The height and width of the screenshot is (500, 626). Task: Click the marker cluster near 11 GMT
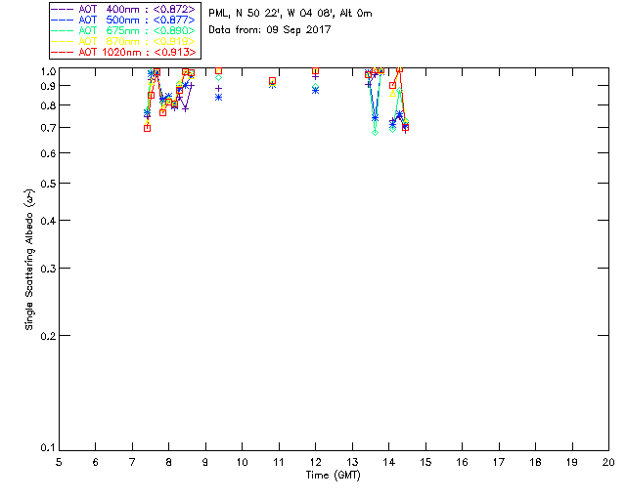pyautogui.click(x=272, y=83)
